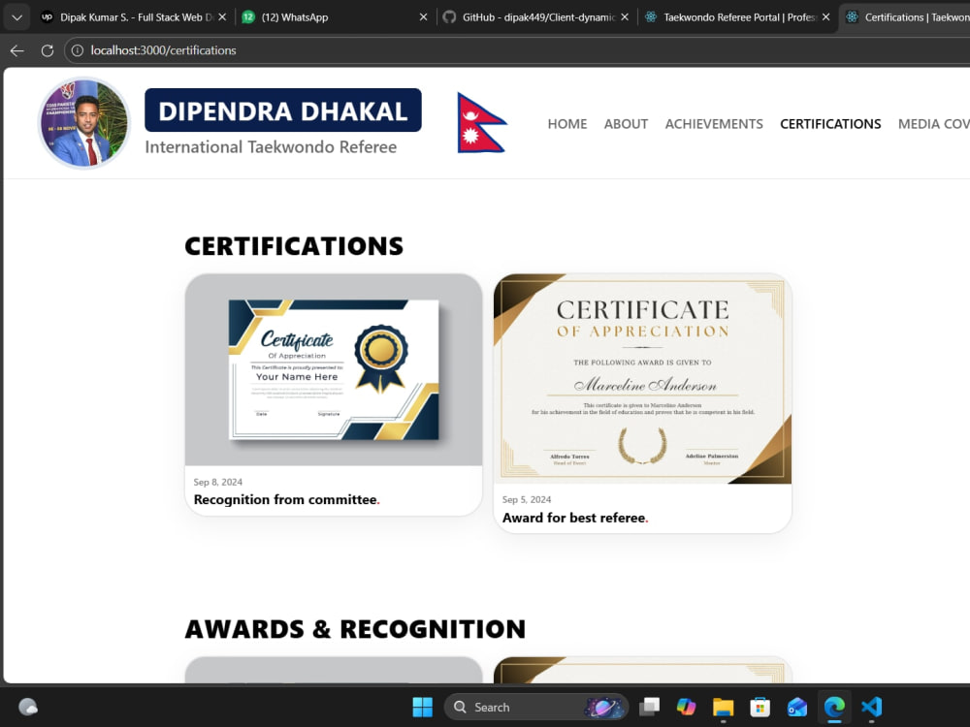Viewport: 970px width, 727px height.
Task: Open the ABOUT nav link
Action: tap(626, 124)
